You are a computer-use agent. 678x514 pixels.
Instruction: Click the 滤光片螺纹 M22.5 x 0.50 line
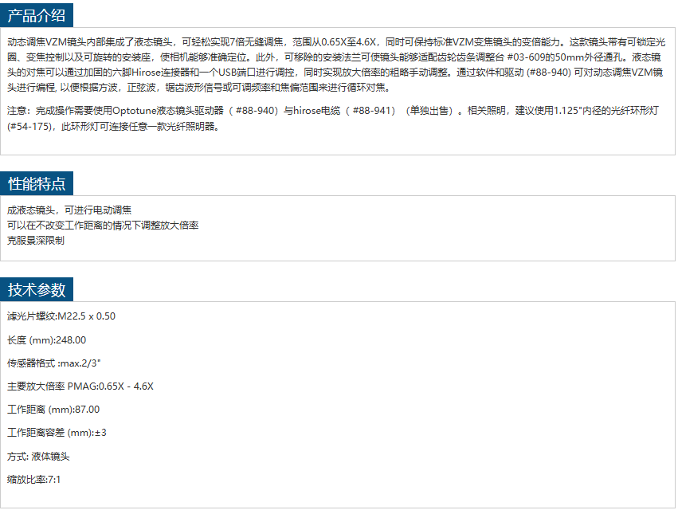click(61, 316)
